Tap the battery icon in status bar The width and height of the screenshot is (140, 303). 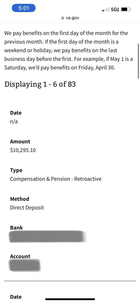(126, 9)
